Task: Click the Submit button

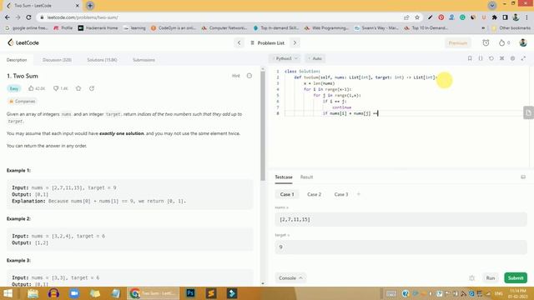Action: pyautogui.click(x=516, y=277)
